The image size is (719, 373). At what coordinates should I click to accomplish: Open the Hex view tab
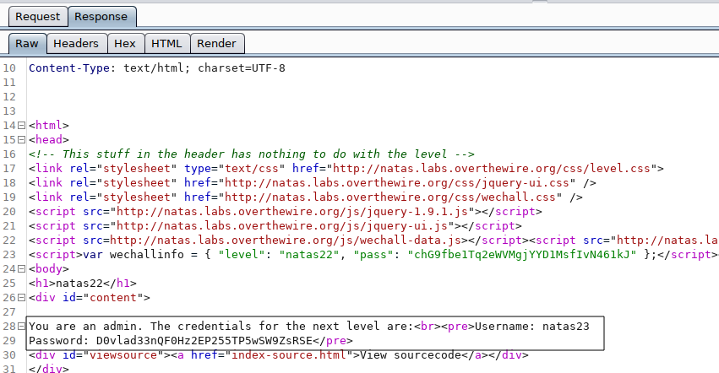[x=125, y=44]
